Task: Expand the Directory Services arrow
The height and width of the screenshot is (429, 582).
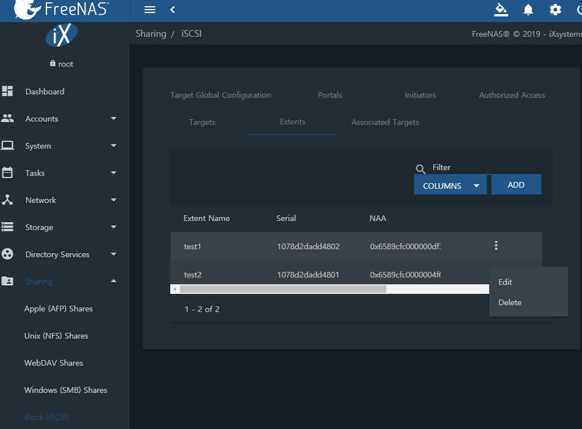Action: click(x=114, y=254)
